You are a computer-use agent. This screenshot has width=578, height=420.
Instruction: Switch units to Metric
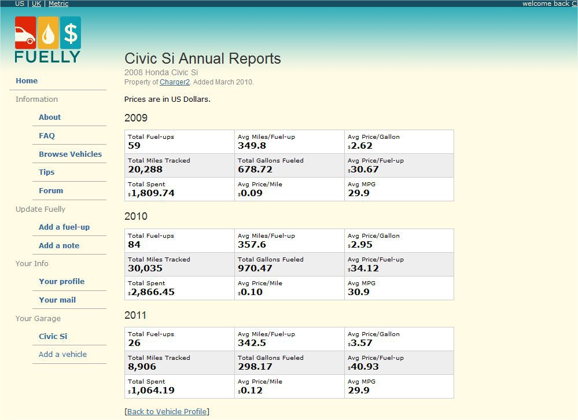click(x=58, y=3)
